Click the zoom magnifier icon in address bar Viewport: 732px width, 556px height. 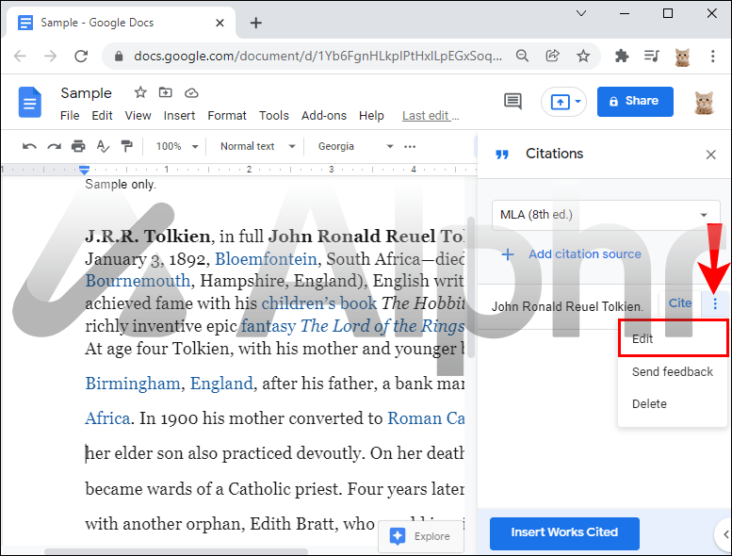click(x=523, y=56)
